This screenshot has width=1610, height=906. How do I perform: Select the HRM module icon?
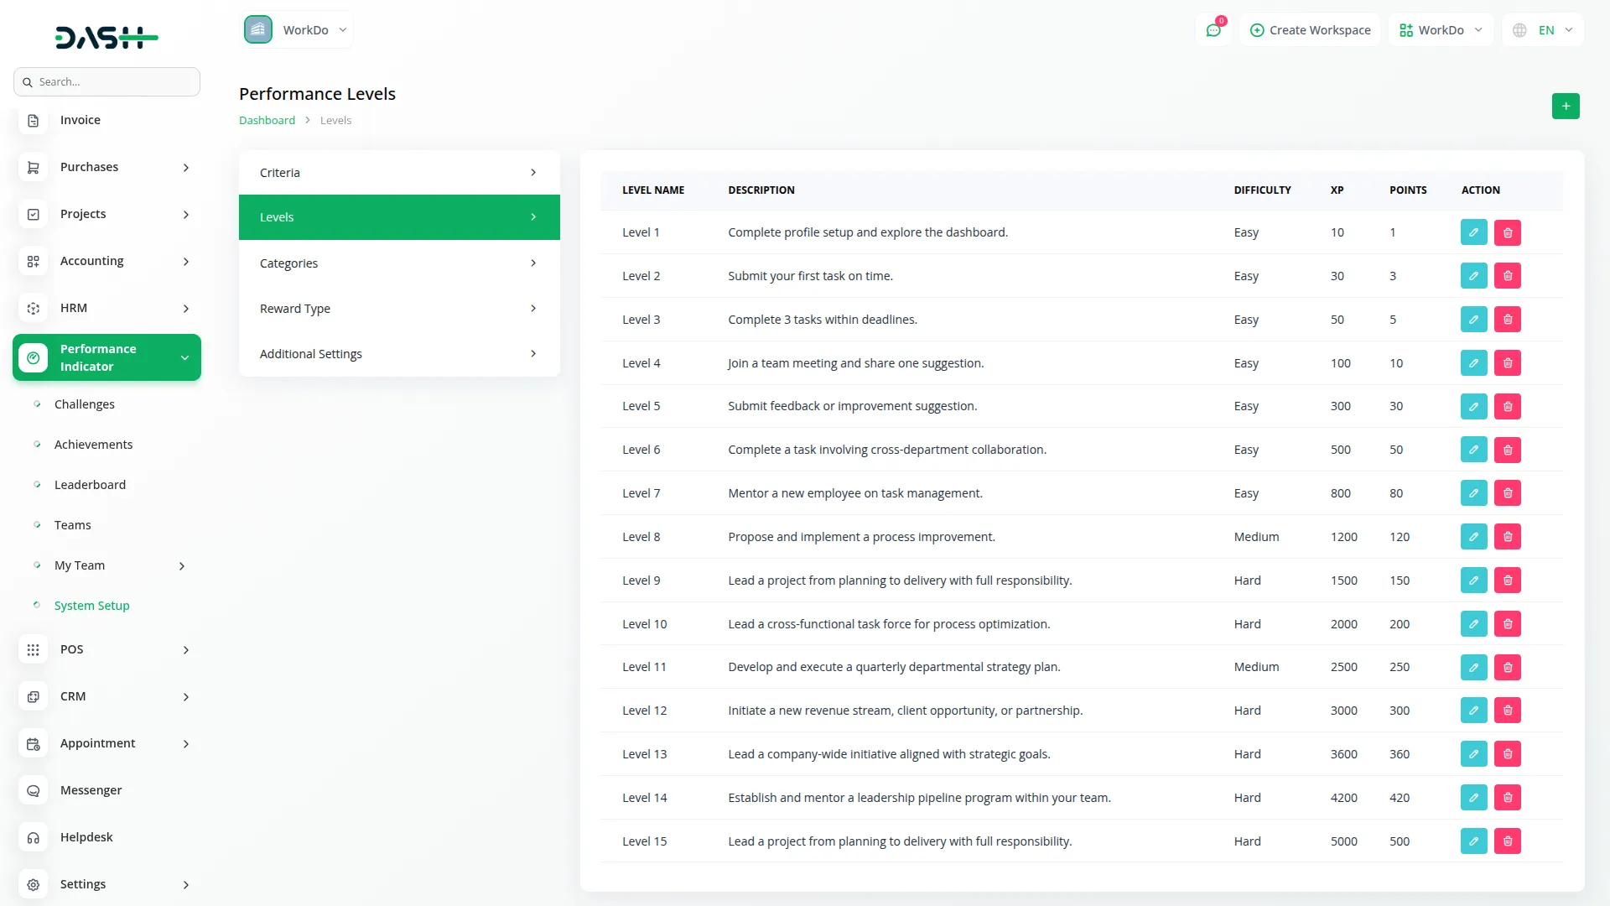(33, 308)
